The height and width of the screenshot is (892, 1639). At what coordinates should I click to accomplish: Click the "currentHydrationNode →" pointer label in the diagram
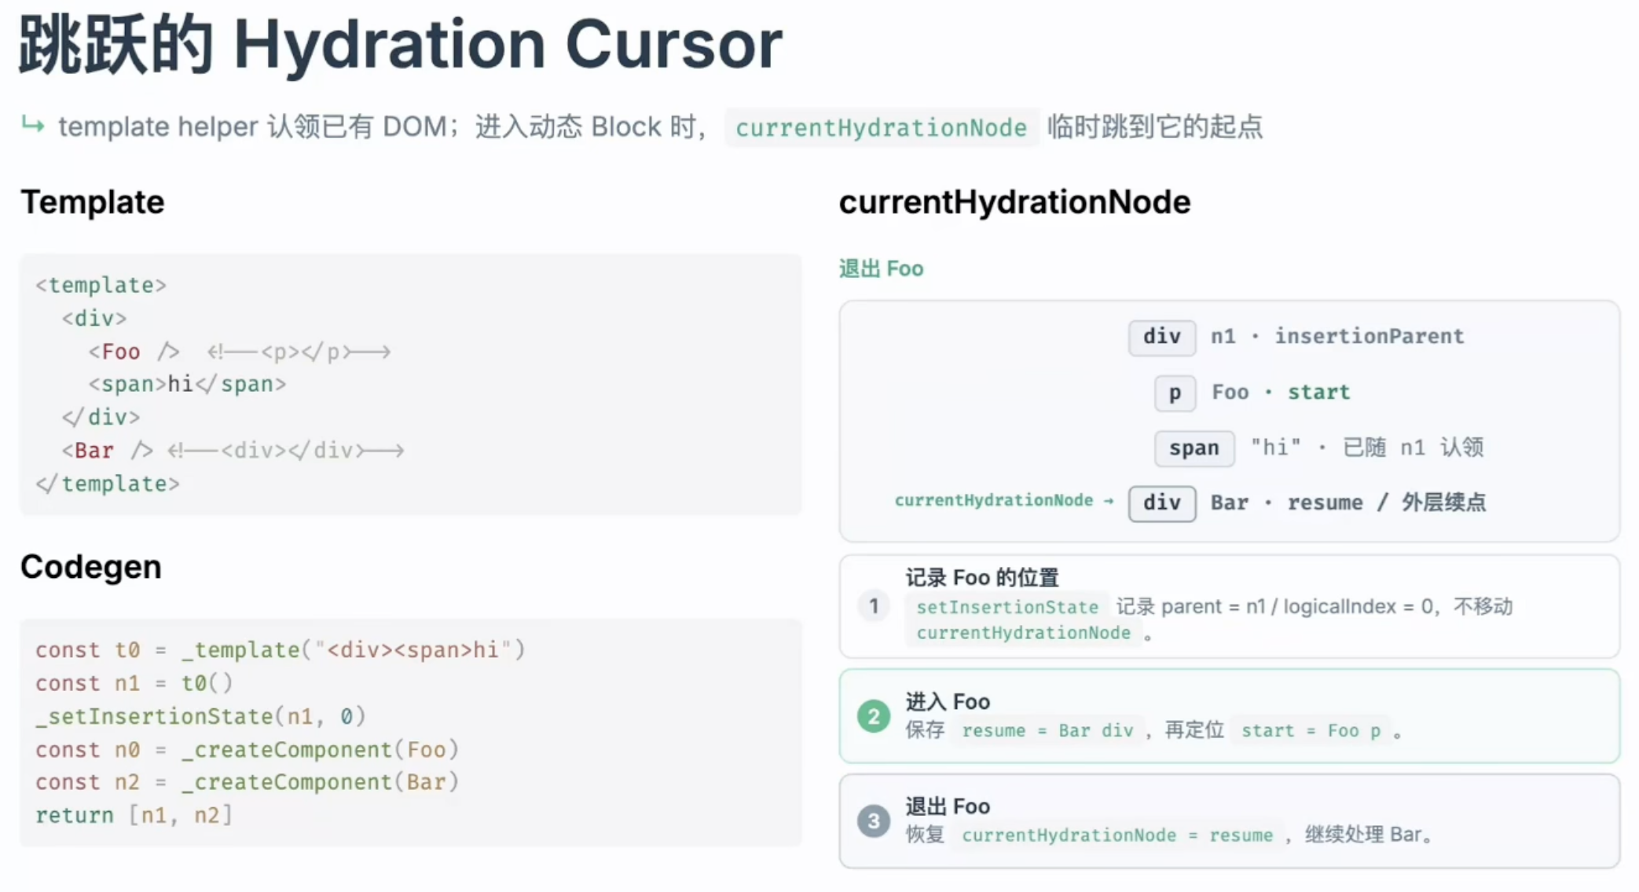pos(1004,501)
